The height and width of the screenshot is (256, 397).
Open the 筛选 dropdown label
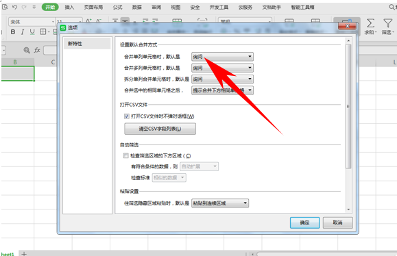387,32
